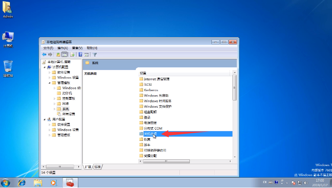Viewport: 332px width, 188px height.
Task: Select the iSCSI folder
Action: coord(145,84)
